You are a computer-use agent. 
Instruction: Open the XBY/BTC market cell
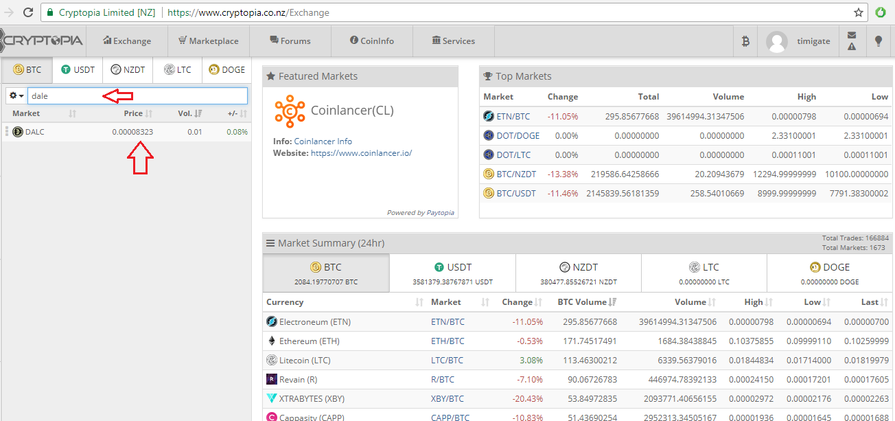click(x=447, y=399)
